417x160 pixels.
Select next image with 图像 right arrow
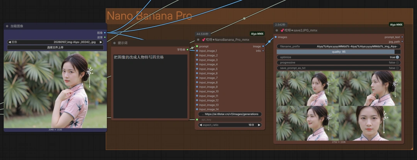(101, 42)
